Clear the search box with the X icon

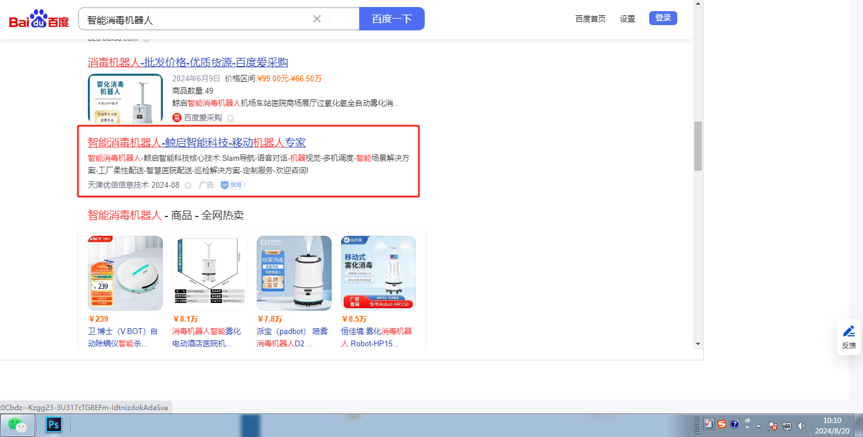point(317,19)
